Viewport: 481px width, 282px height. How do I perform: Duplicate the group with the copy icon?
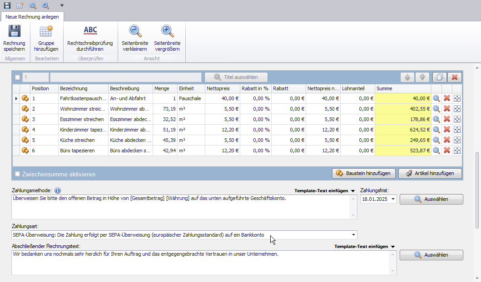[x=440, y=77]
